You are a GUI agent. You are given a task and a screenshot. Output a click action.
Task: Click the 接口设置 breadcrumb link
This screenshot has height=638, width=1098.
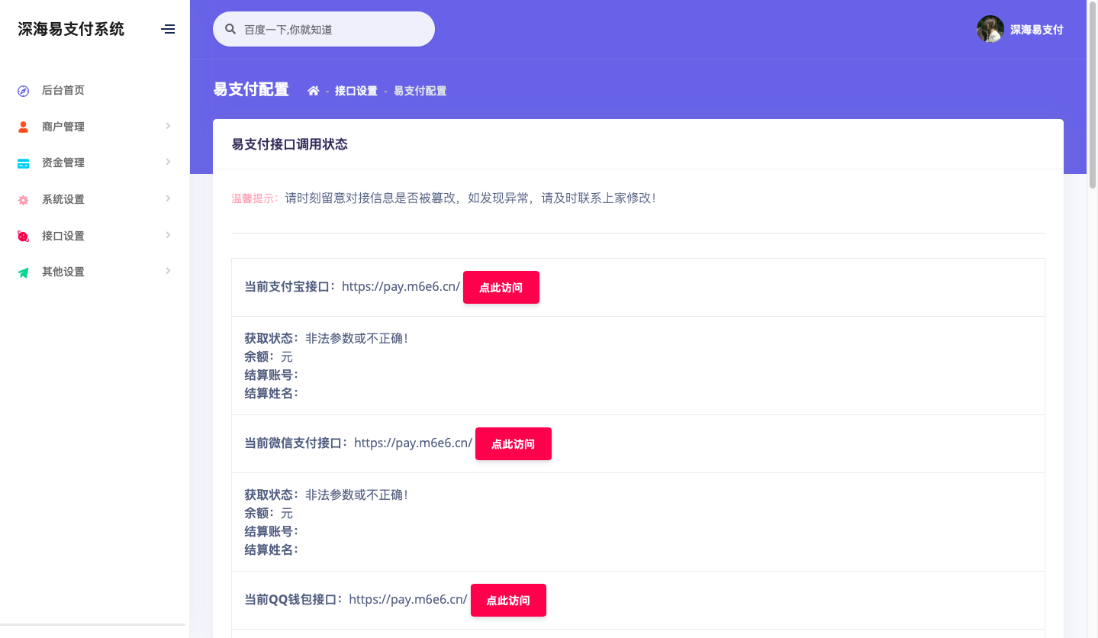(356, 91)
